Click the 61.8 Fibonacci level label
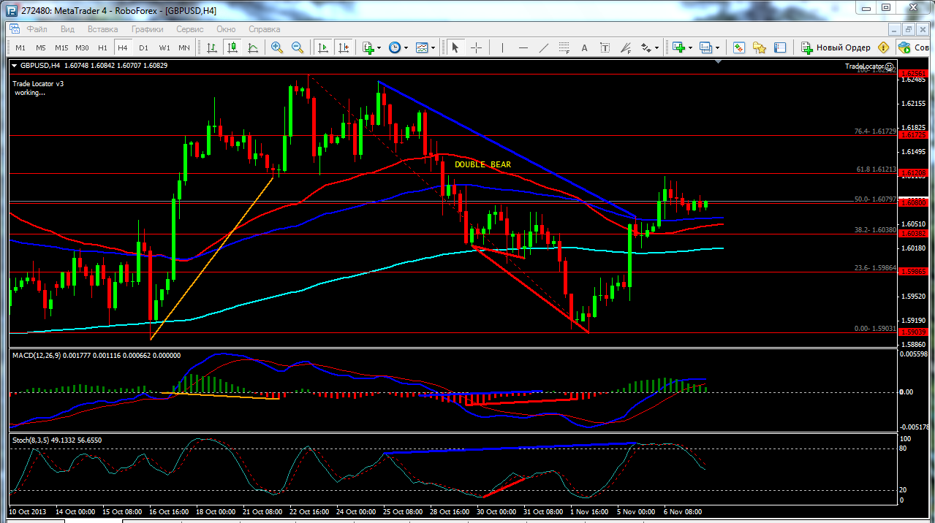 click(x=874, y=169)
